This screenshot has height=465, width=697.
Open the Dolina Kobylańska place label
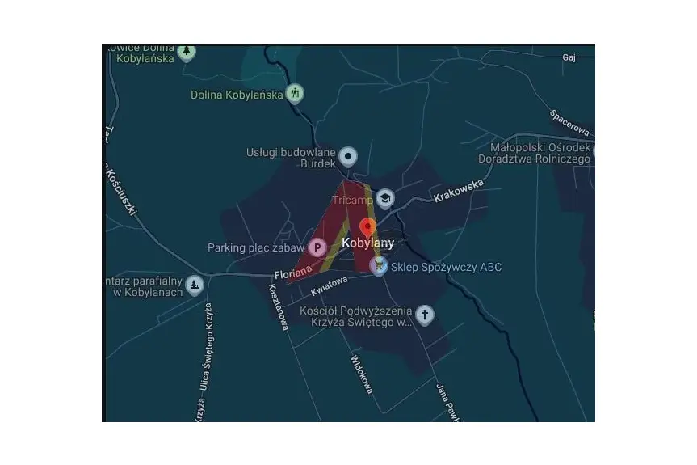[237, 95]
